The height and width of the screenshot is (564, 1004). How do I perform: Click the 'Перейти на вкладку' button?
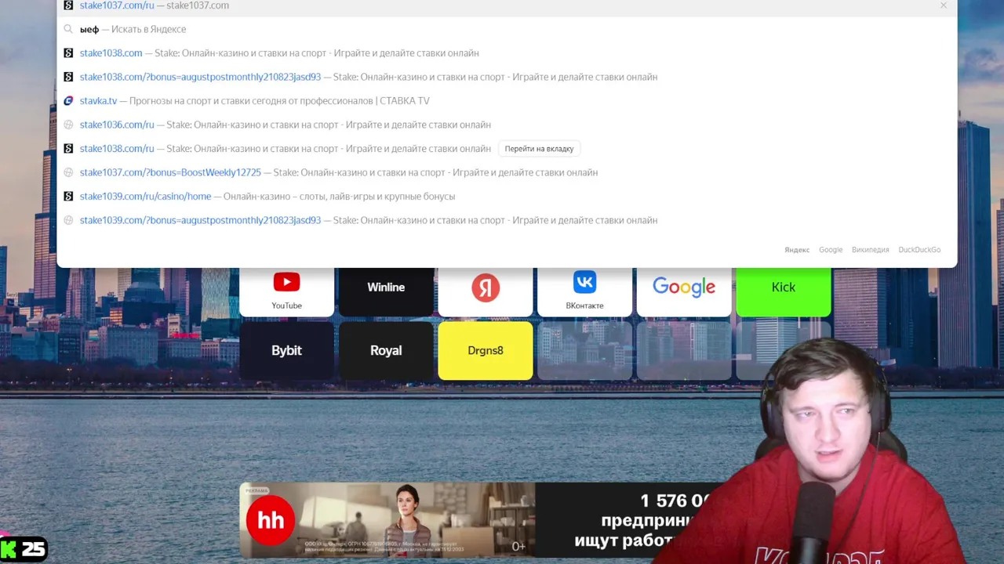(539, 148)
